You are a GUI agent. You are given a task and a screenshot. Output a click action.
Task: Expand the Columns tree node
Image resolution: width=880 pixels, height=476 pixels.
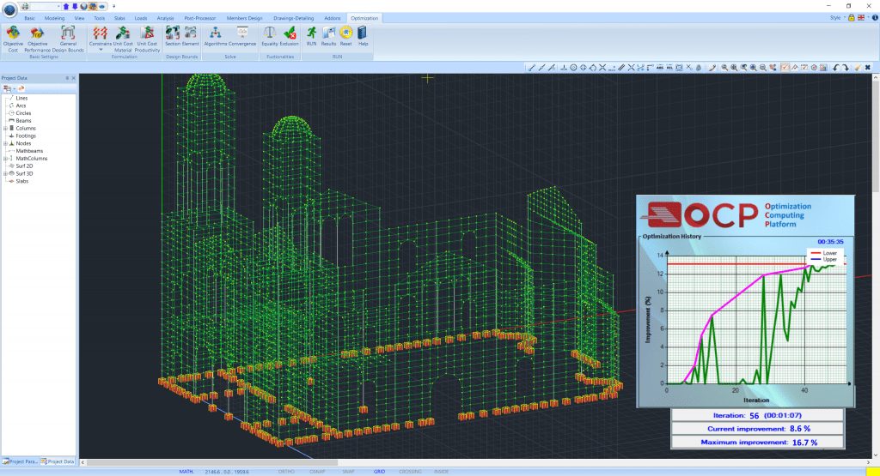click(x=5, y=128)
